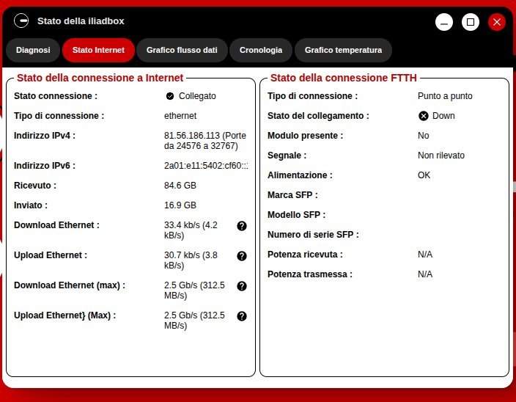Click the 'Punto a punto' connection type value
Viewport: 516px width, 402px height.
(445, 96)
